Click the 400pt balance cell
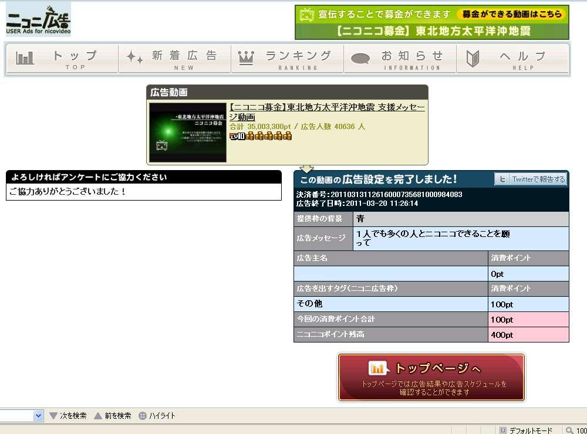The width and height of the screenshot is (587, 434). (x=528, y=334)
